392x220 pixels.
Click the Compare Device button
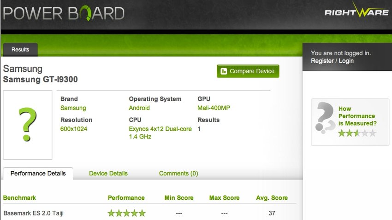248,71
